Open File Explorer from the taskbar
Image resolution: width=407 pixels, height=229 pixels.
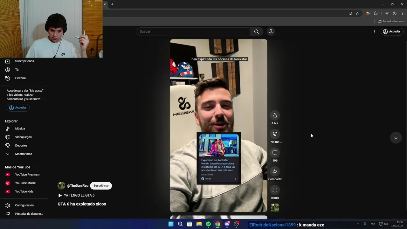(x=199, y=224)
